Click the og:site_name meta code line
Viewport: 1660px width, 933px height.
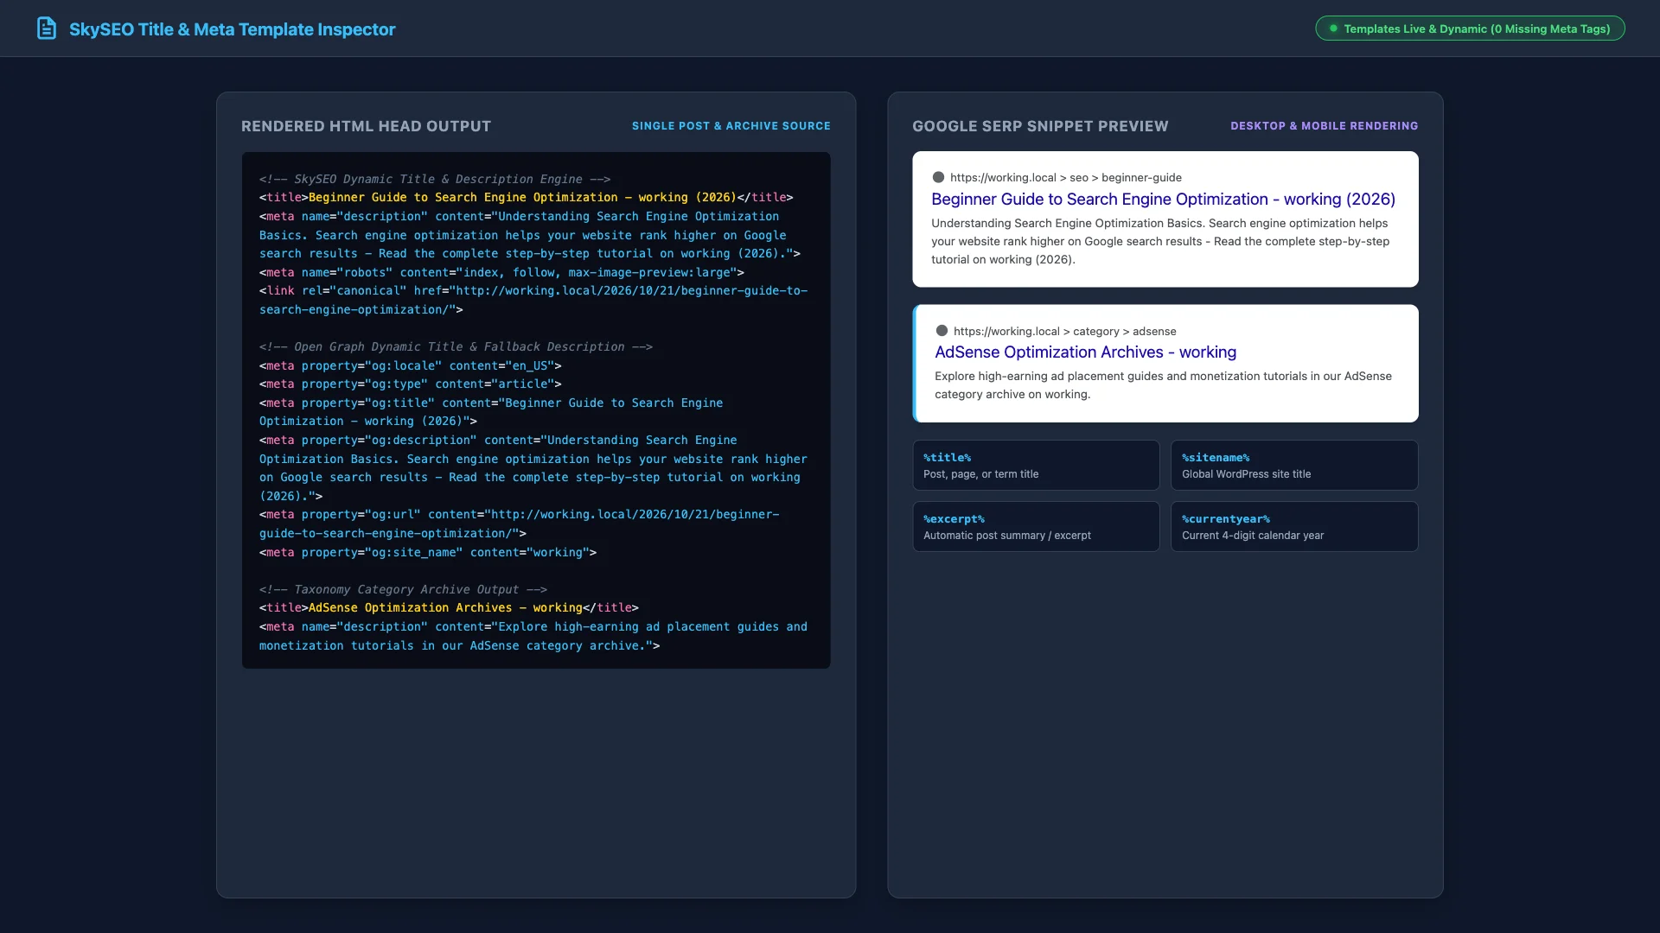point(428,552)
